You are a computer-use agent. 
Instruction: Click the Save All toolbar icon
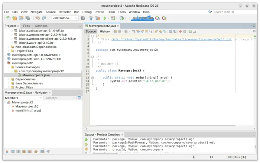[x=28, y=18]
